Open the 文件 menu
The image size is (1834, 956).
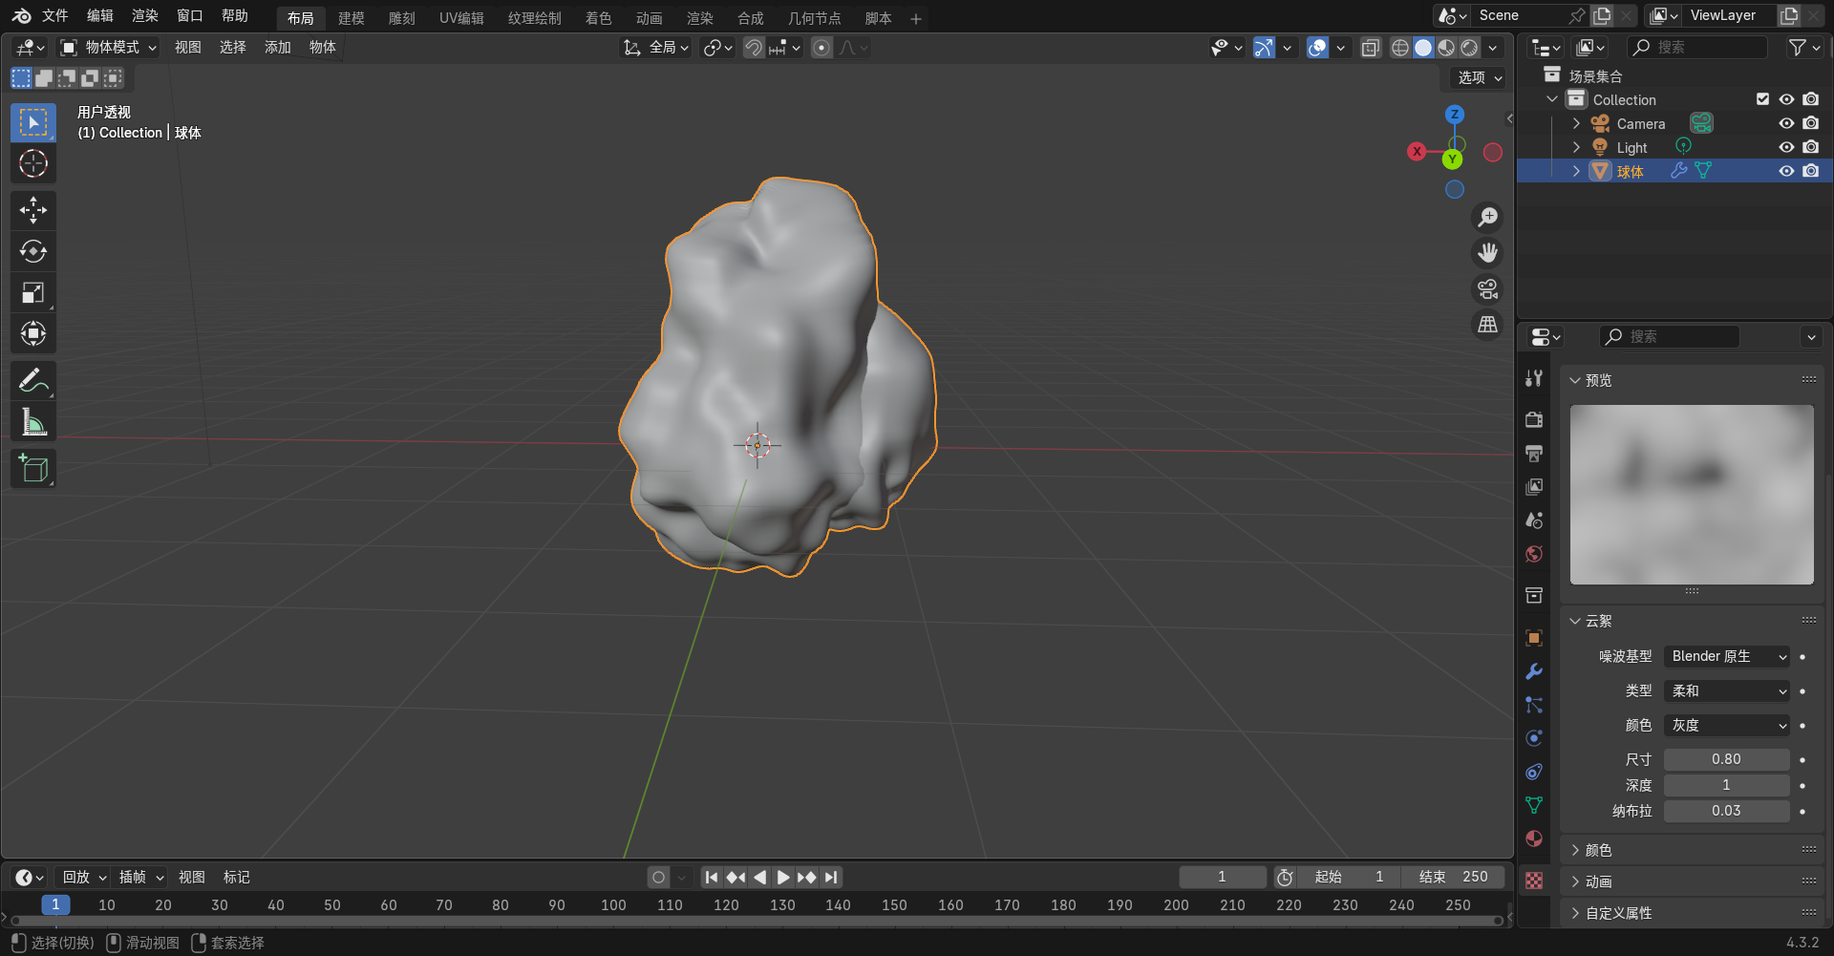(x=55, y=16)
